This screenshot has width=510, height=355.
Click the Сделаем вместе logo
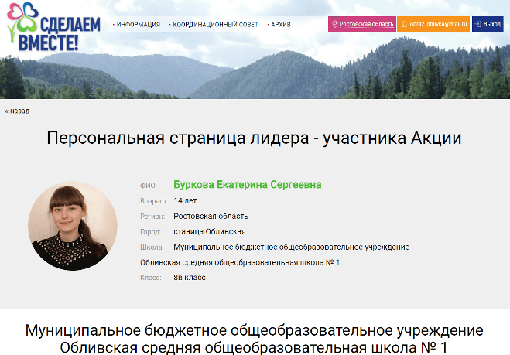53,26
